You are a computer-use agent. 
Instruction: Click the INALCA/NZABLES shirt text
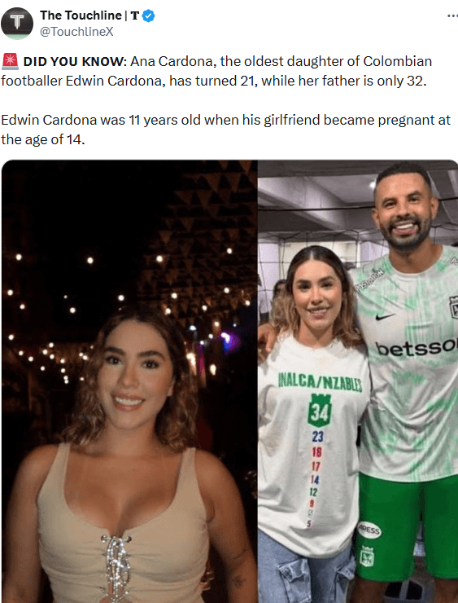(x=321, y=382)
